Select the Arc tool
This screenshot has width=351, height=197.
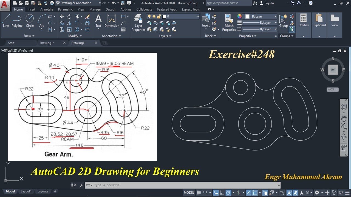(x=41, y=21)
